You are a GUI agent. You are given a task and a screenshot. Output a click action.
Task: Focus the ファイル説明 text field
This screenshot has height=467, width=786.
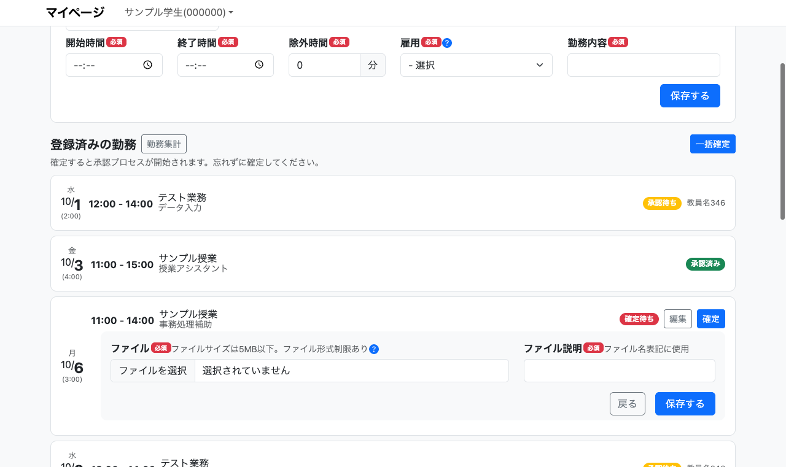[x=619, y=371]
